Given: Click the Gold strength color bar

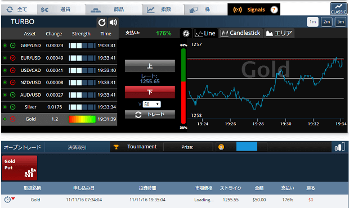Looking at the screenshot, I should point(82,119).
